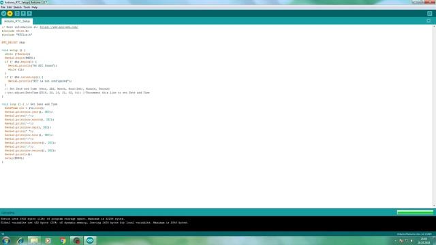Click the editor vertical scrollbar
Image resolution: width=436 pixels, height=245 pixels.
click(x=434, y=116)
